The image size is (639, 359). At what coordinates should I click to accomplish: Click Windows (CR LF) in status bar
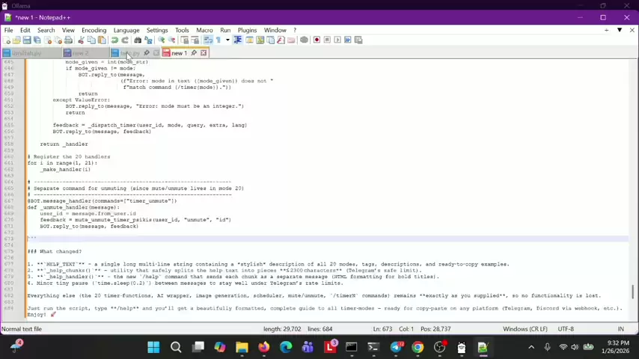[x=526, y=329]
